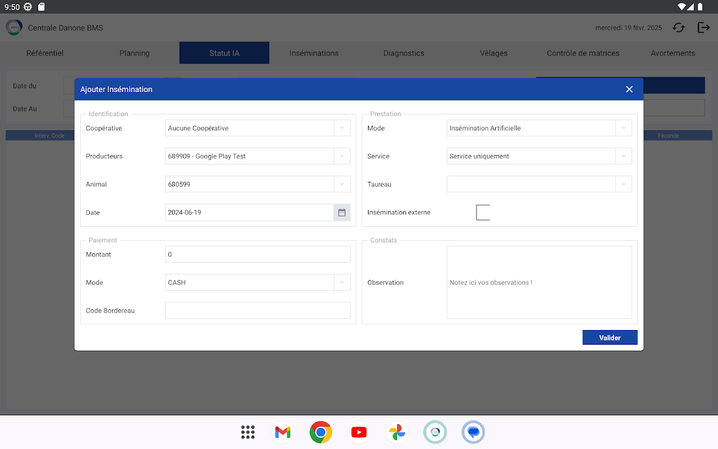Open YouTube from the taskbar

click(x=359, y=432)
